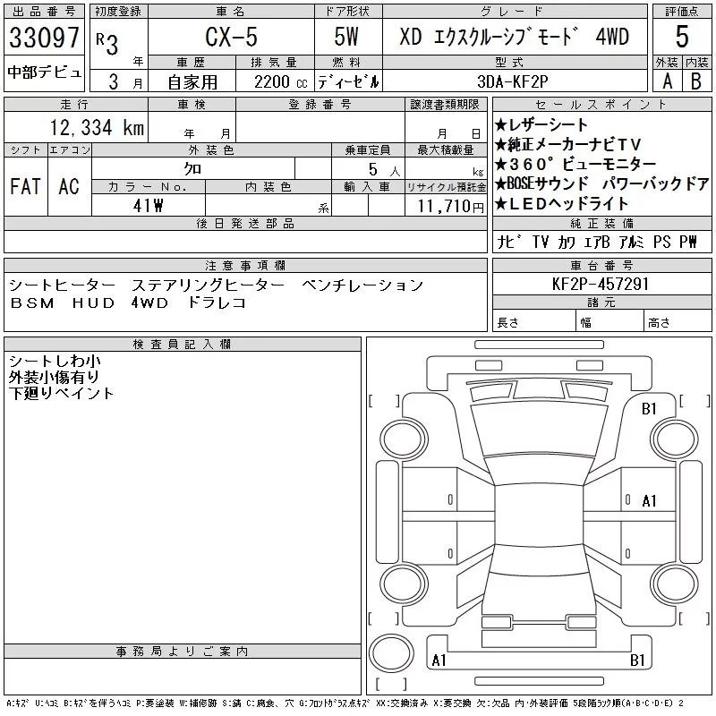Click the air conditioner value "AC"
The image size is (716, 716).
click(69, 187)
